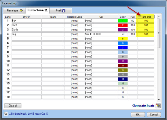Click the Team column header

click(53, 17)
